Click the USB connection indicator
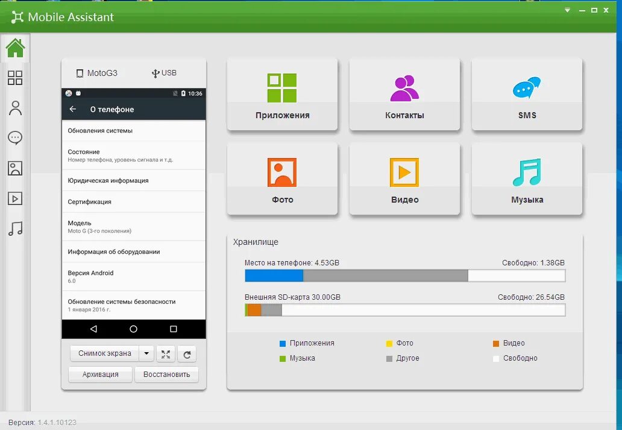Screen dimensions: 622x430 point(164,73)
